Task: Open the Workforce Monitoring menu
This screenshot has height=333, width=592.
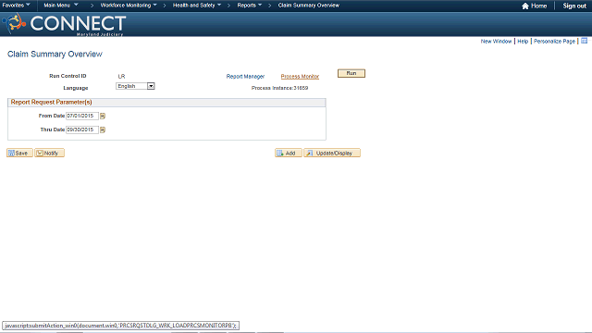Action: [x=129, y=6]
